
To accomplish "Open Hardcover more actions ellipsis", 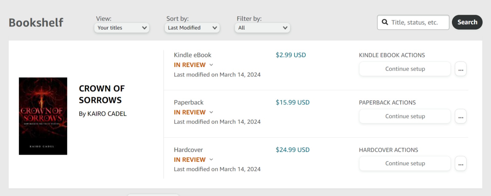I will click(x=461, y=164).
